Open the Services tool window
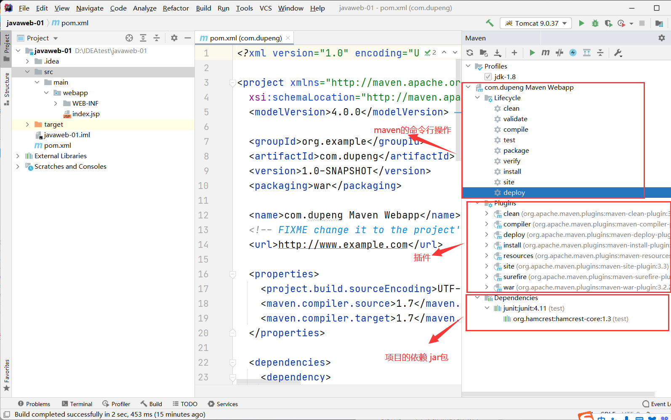Viewport: 671px width, 420px height. [x=223, y=404]
